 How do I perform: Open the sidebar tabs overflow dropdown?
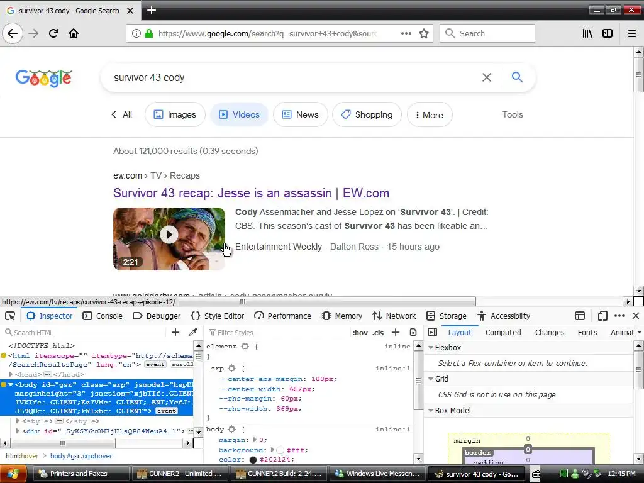click(x=640, y=332)
